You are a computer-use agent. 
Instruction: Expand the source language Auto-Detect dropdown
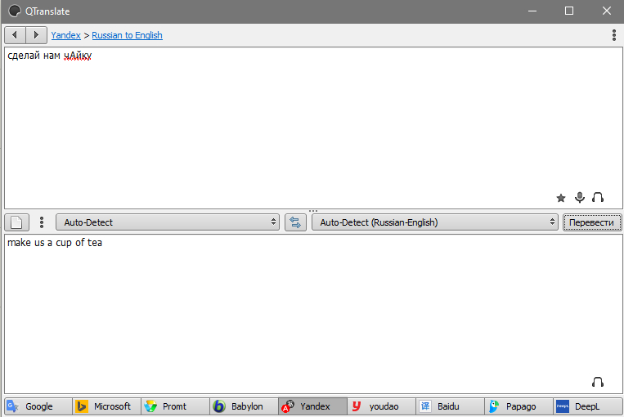tap(168, 222)
